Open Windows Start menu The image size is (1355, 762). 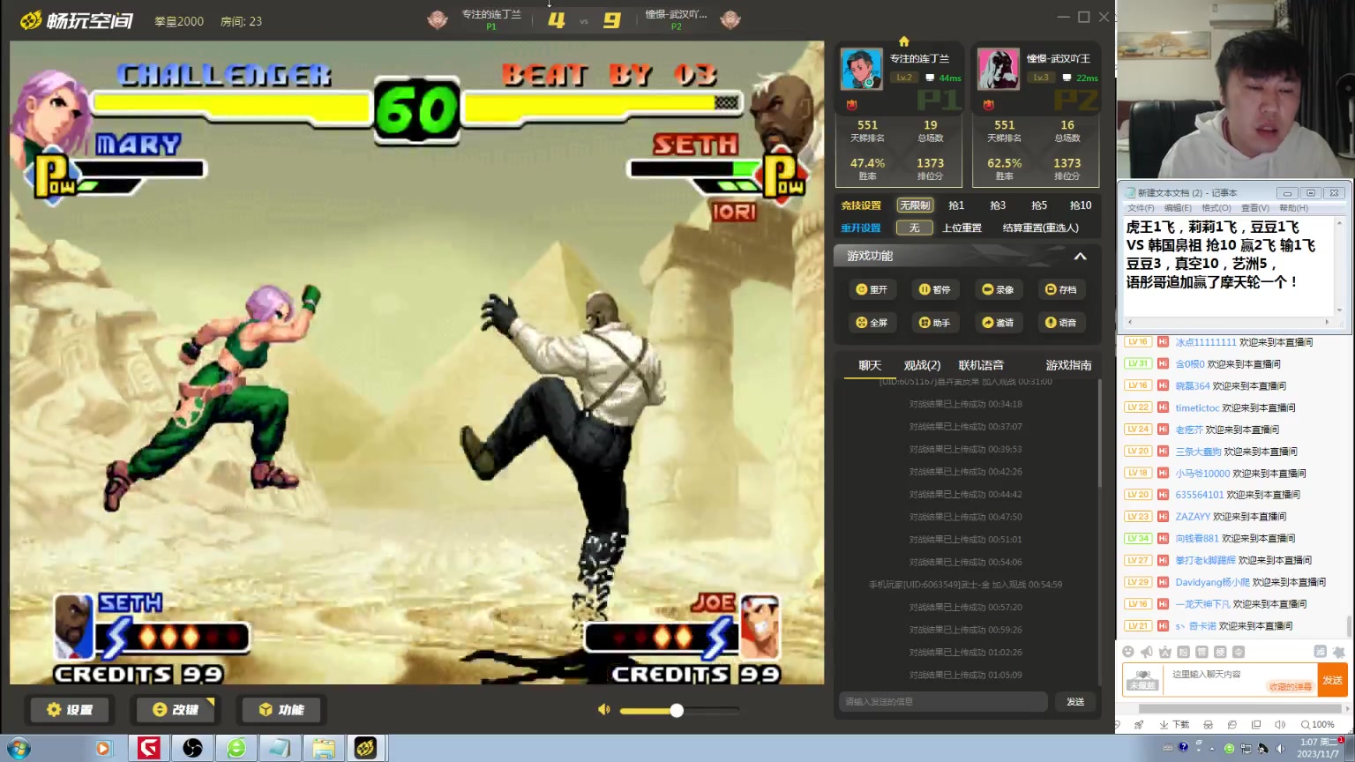[x=19, y=749]
